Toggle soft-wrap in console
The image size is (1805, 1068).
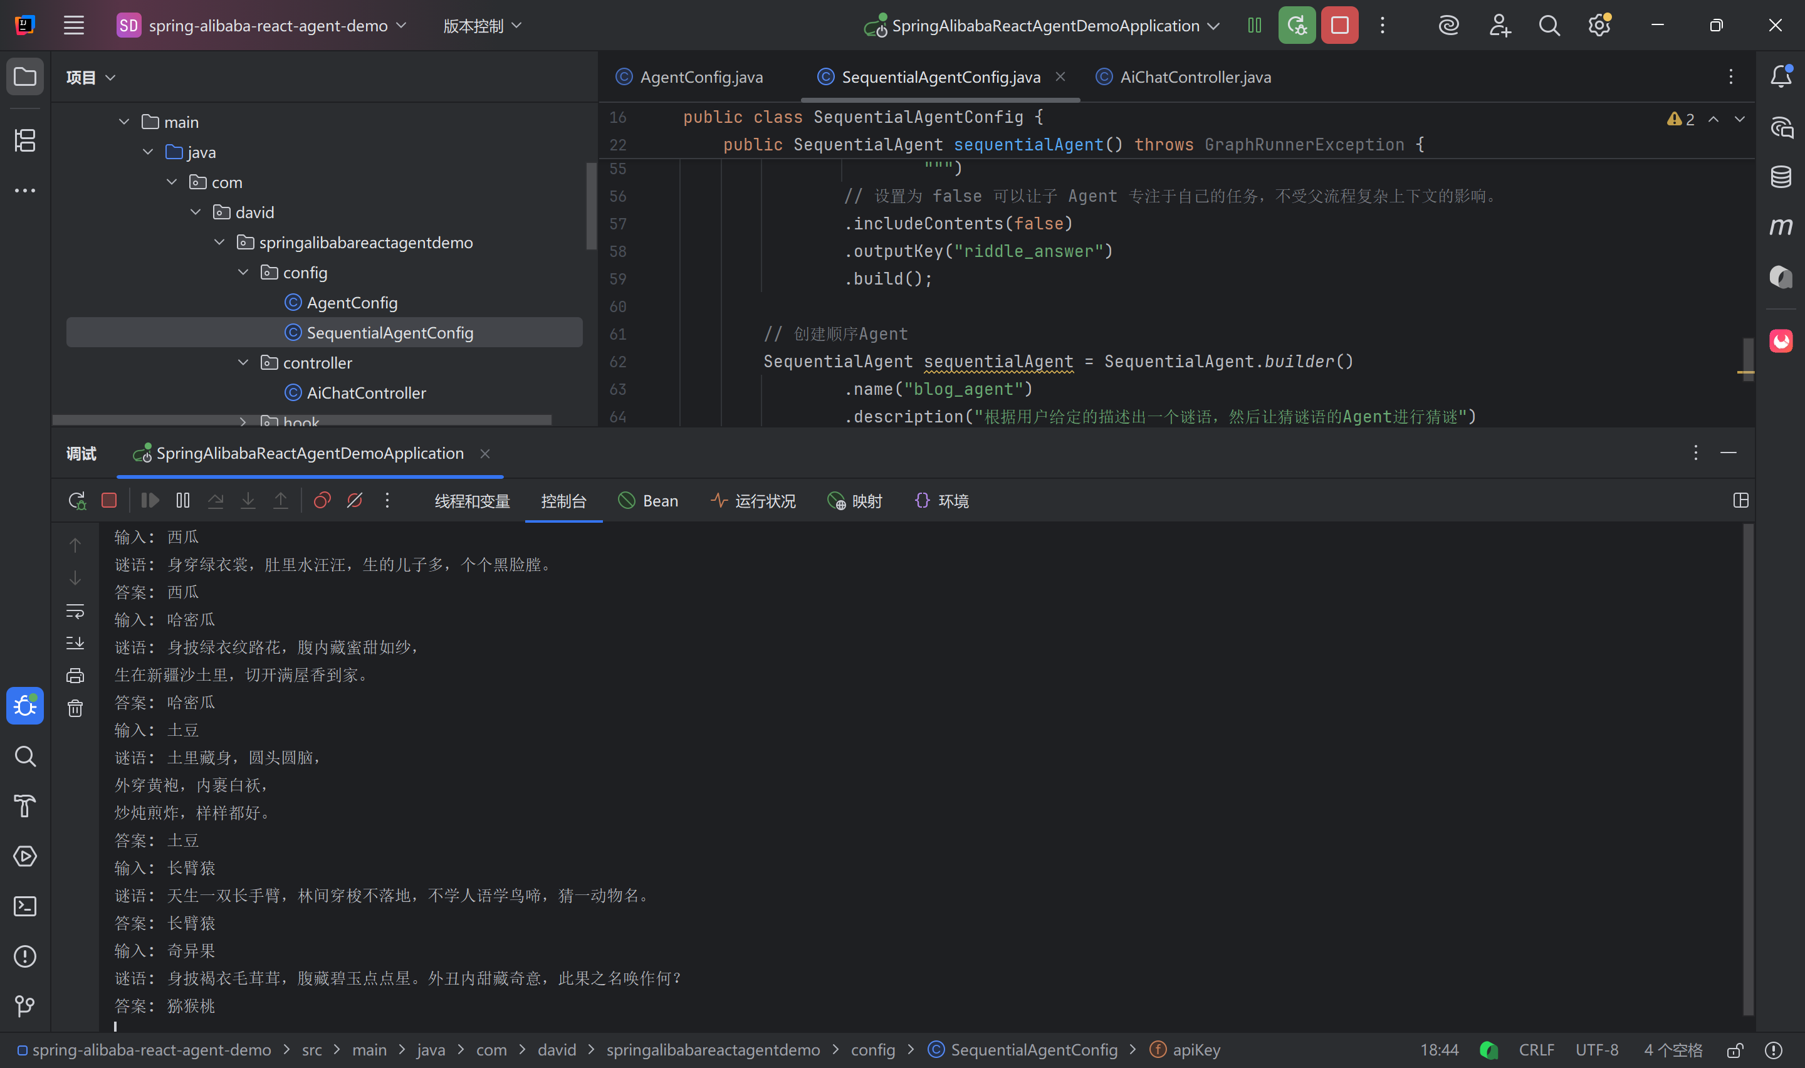click(x=75, y=611)
